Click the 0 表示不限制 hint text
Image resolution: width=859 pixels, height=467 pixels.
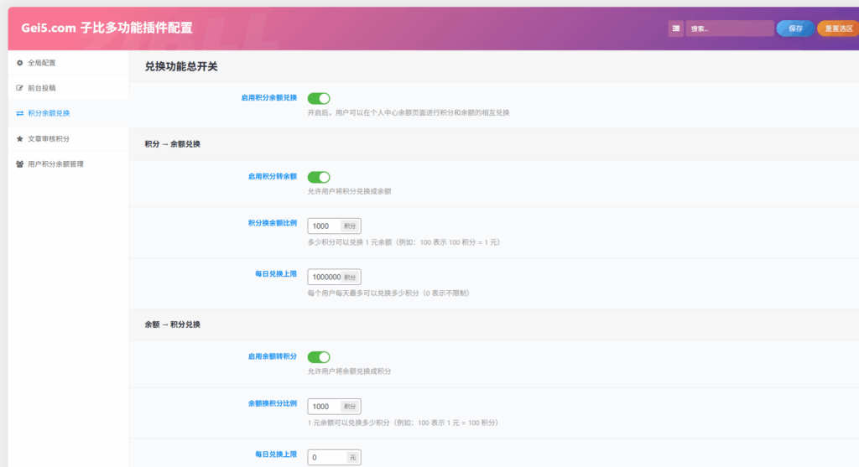(x=446, y=293)
